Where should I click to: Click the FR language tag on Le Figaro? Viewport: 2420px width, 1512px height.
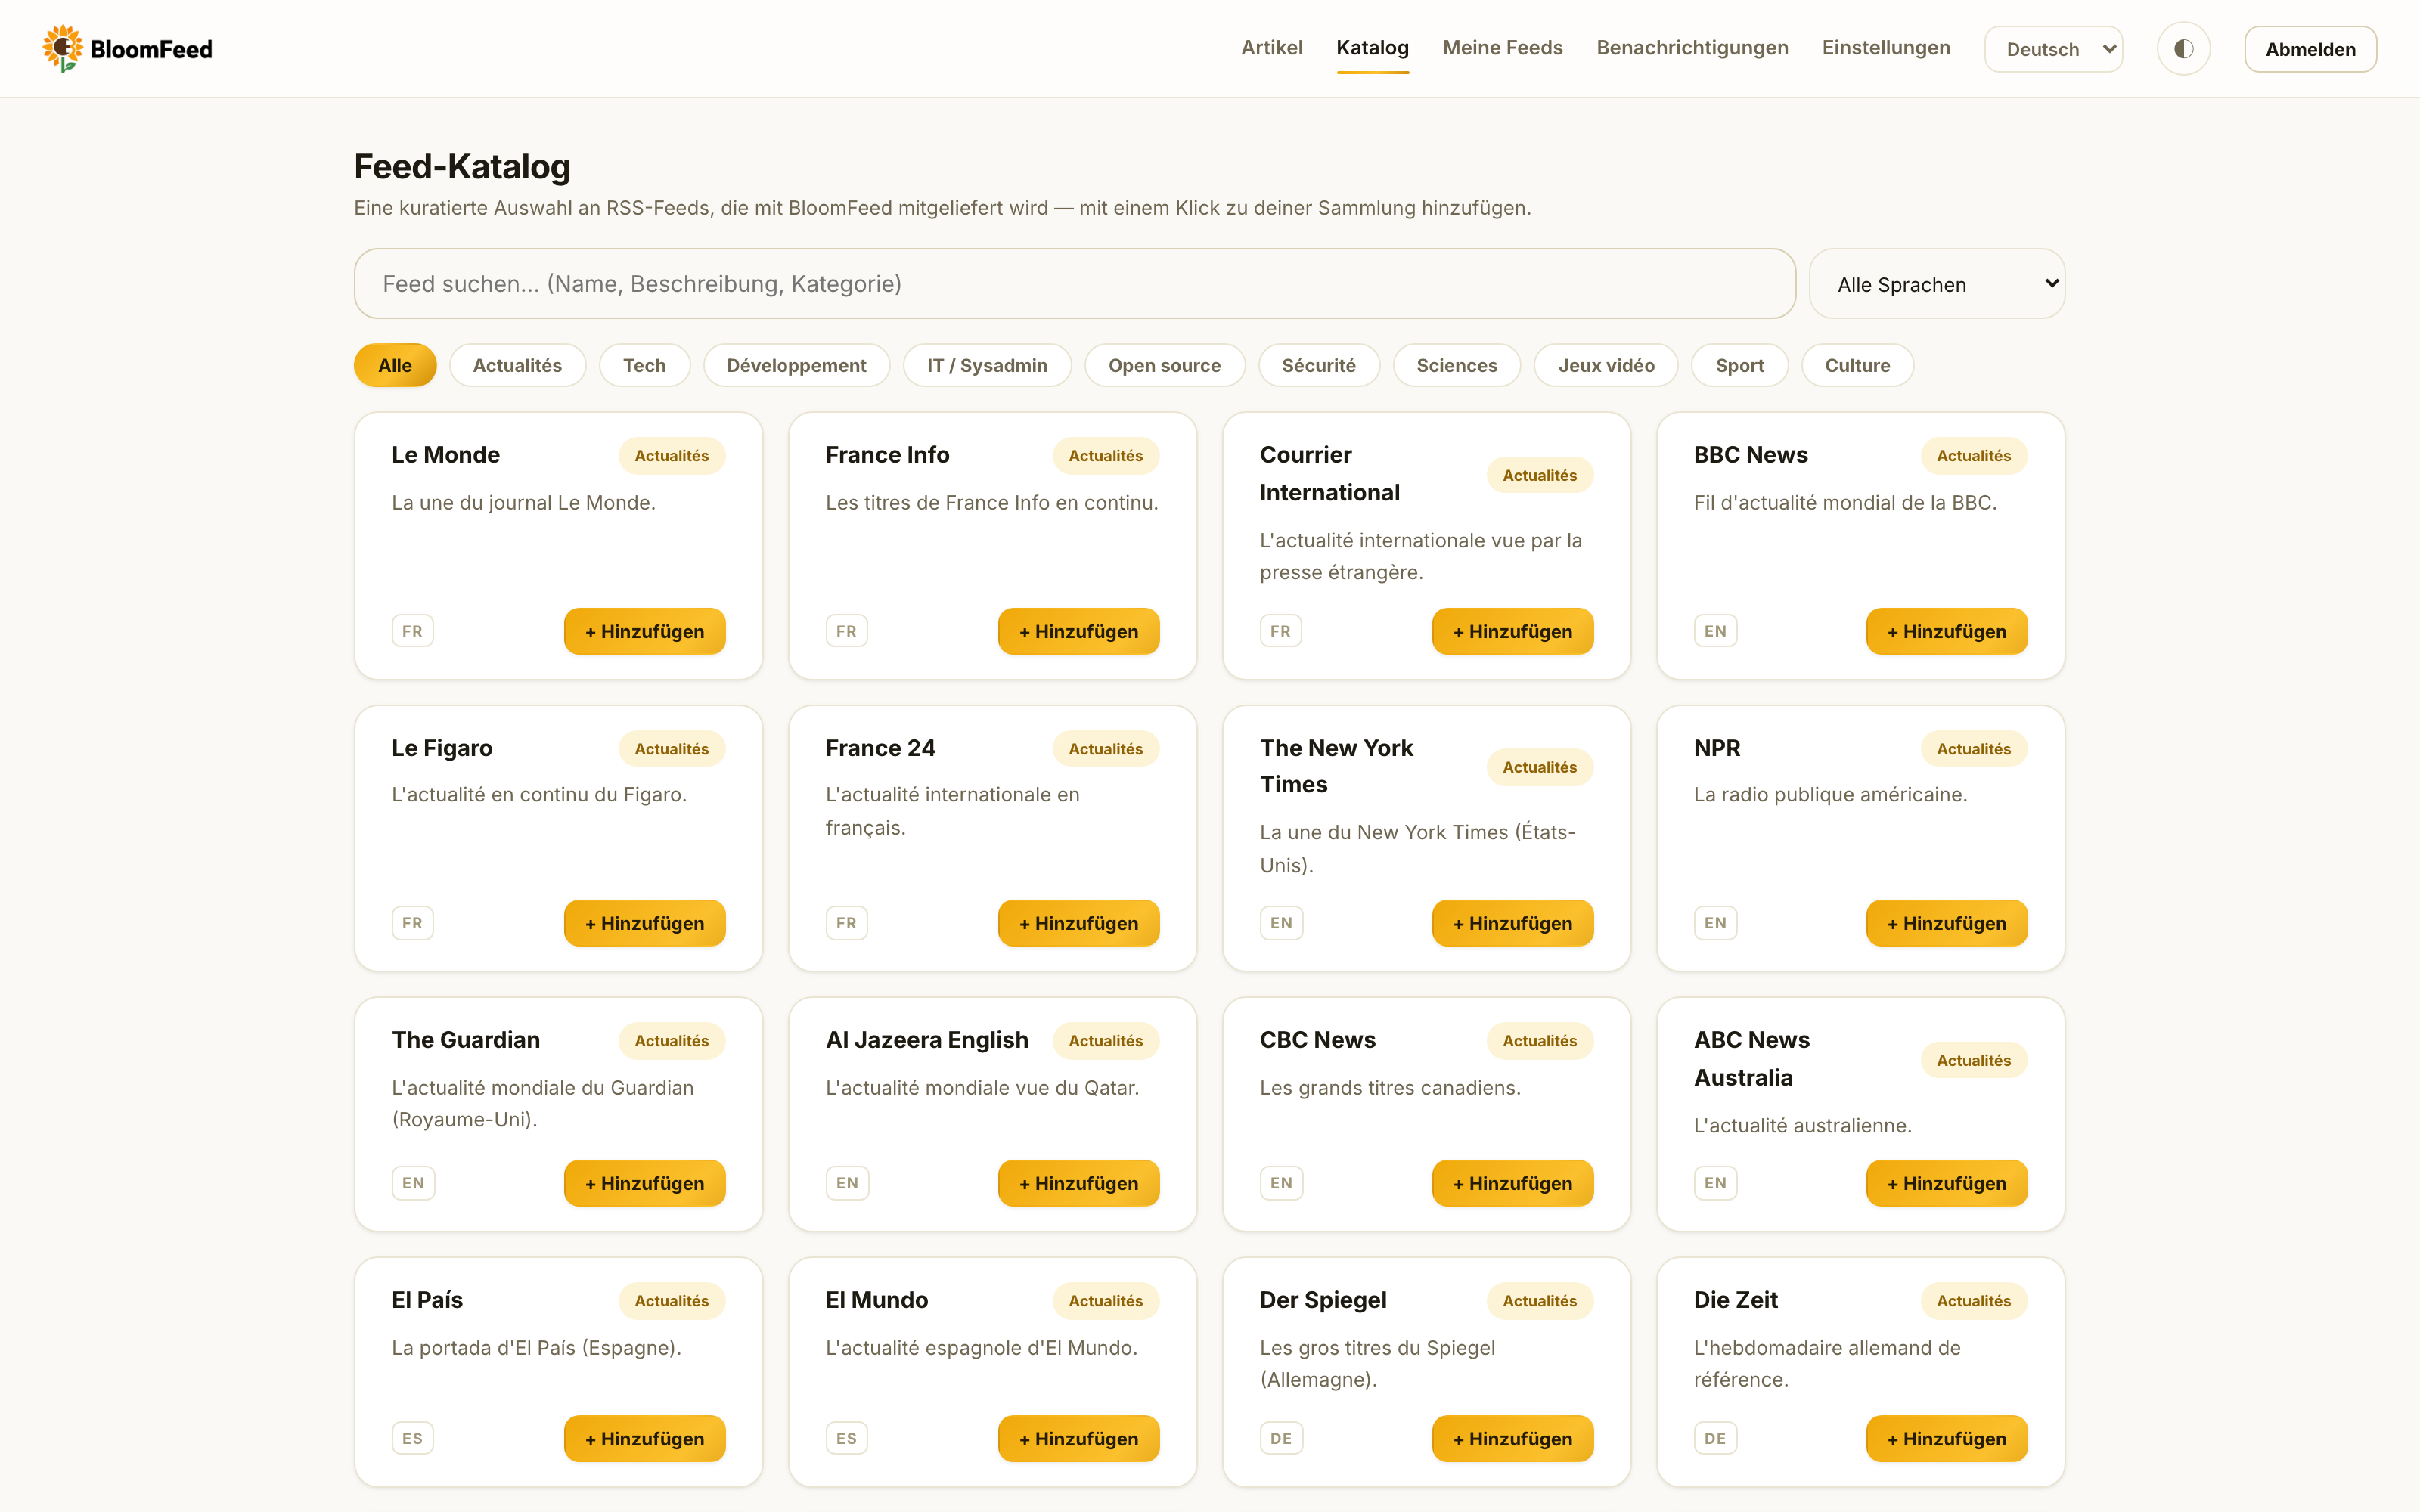(412, 923)
